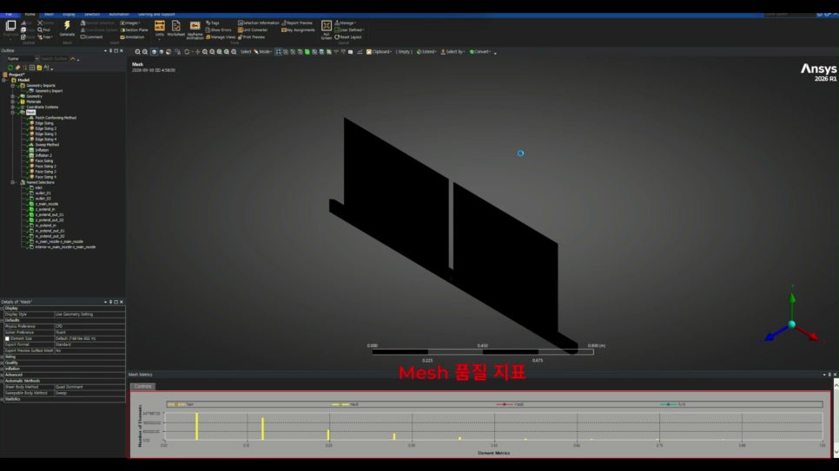Click the tallest yellow bar in histogram
This screenshot has width=839, height=471.
196,426
